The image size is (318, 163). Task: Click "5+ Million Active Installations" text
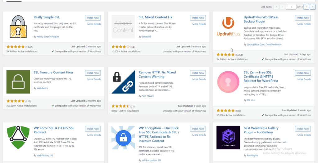click(22, 52)
